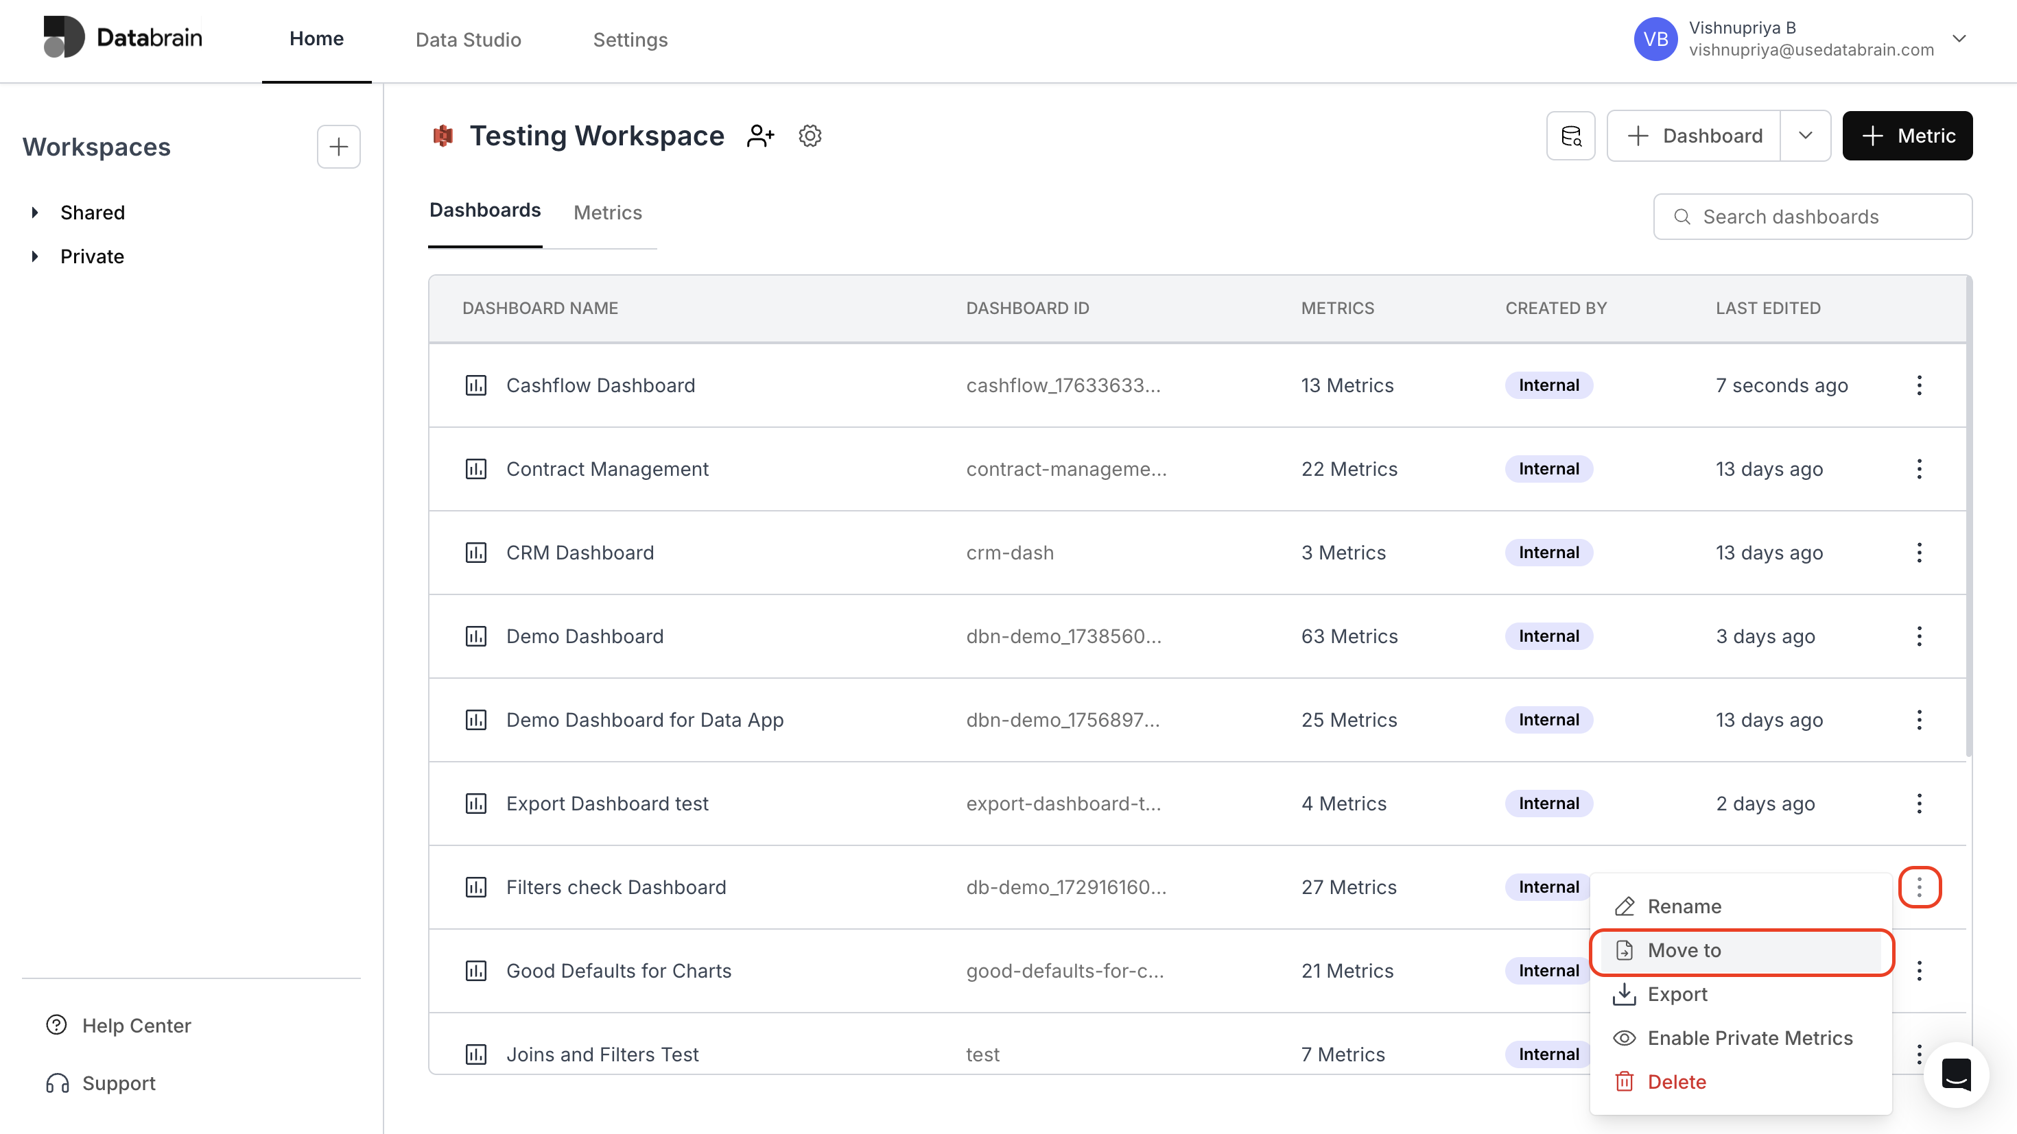Open three-dot menu for CRM Dashboard
Image resolution: width=2017 pixels, height=1134 pixels.
point(1919,553)
